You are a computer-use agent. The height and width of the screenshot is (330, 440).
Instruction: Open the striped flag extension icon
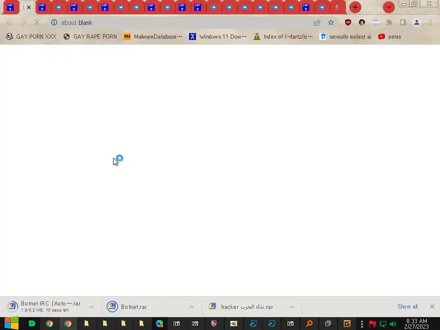376,22
